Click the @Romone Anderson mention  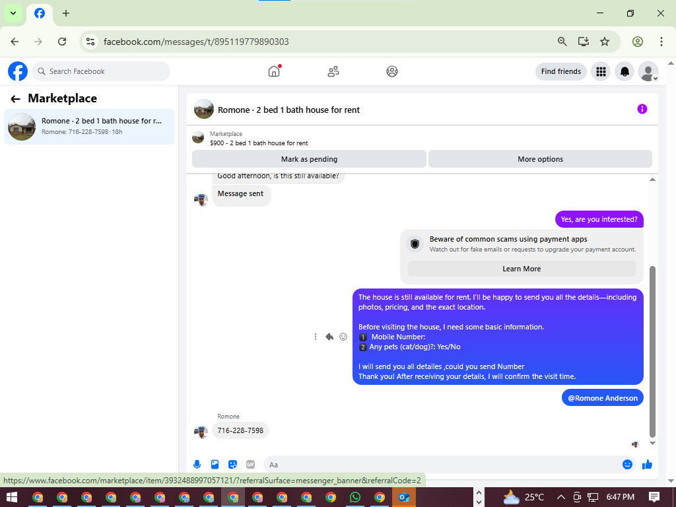[x=602, y=398]
